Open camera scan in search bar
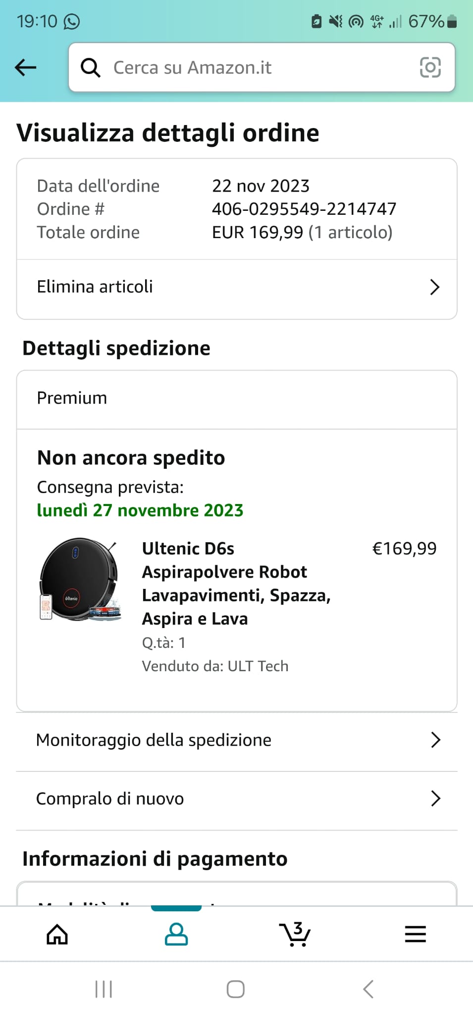This screenshot has height=1016, width=473. point(430,67)
